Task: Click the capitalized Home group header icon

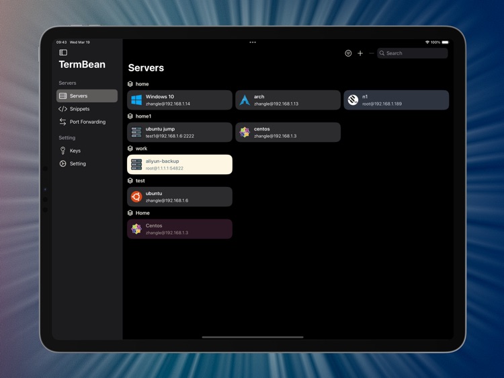Action: coord(130,213)
